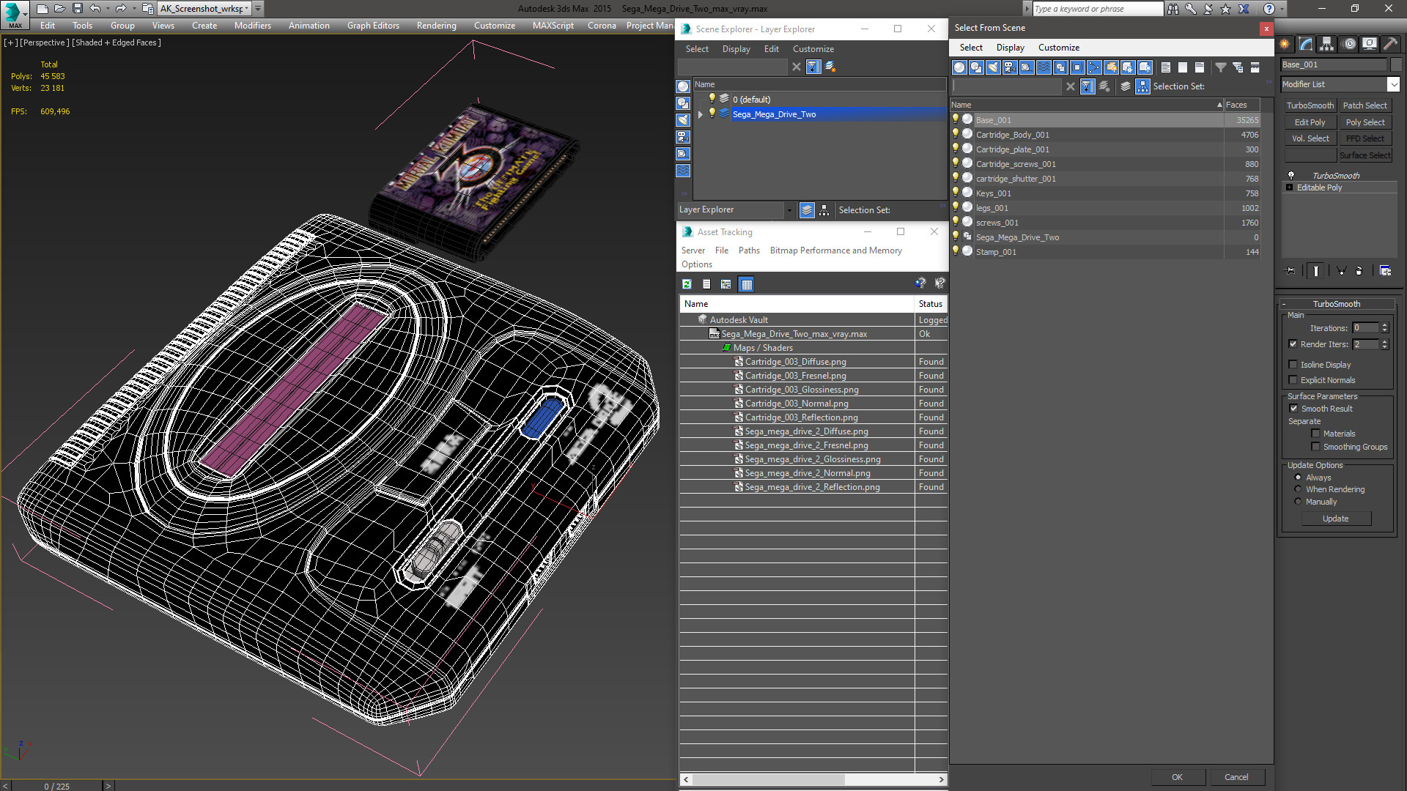
Task: Toggle Display Geometry filter in Select From Scene
Action: [959, 67]
